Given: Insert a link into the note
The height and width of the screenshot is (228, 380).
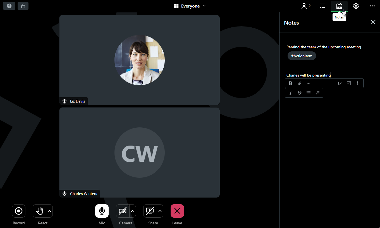Looking at the screenshot, I should click(x=300, y=83).
